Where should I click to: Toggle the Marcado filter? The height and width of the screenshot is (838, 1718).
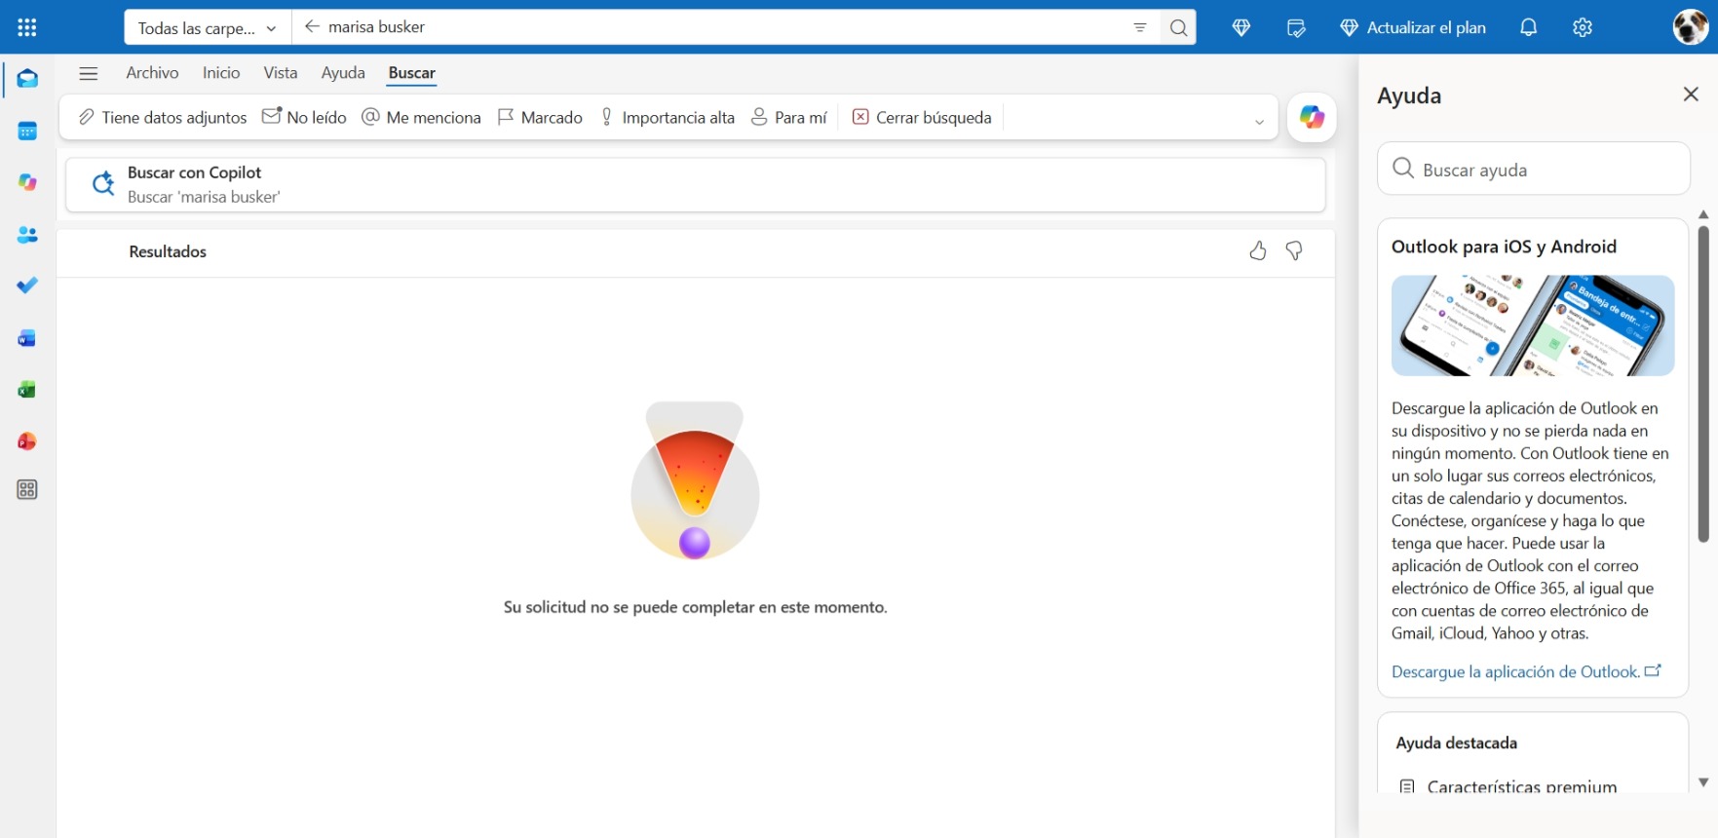(540, 118)
